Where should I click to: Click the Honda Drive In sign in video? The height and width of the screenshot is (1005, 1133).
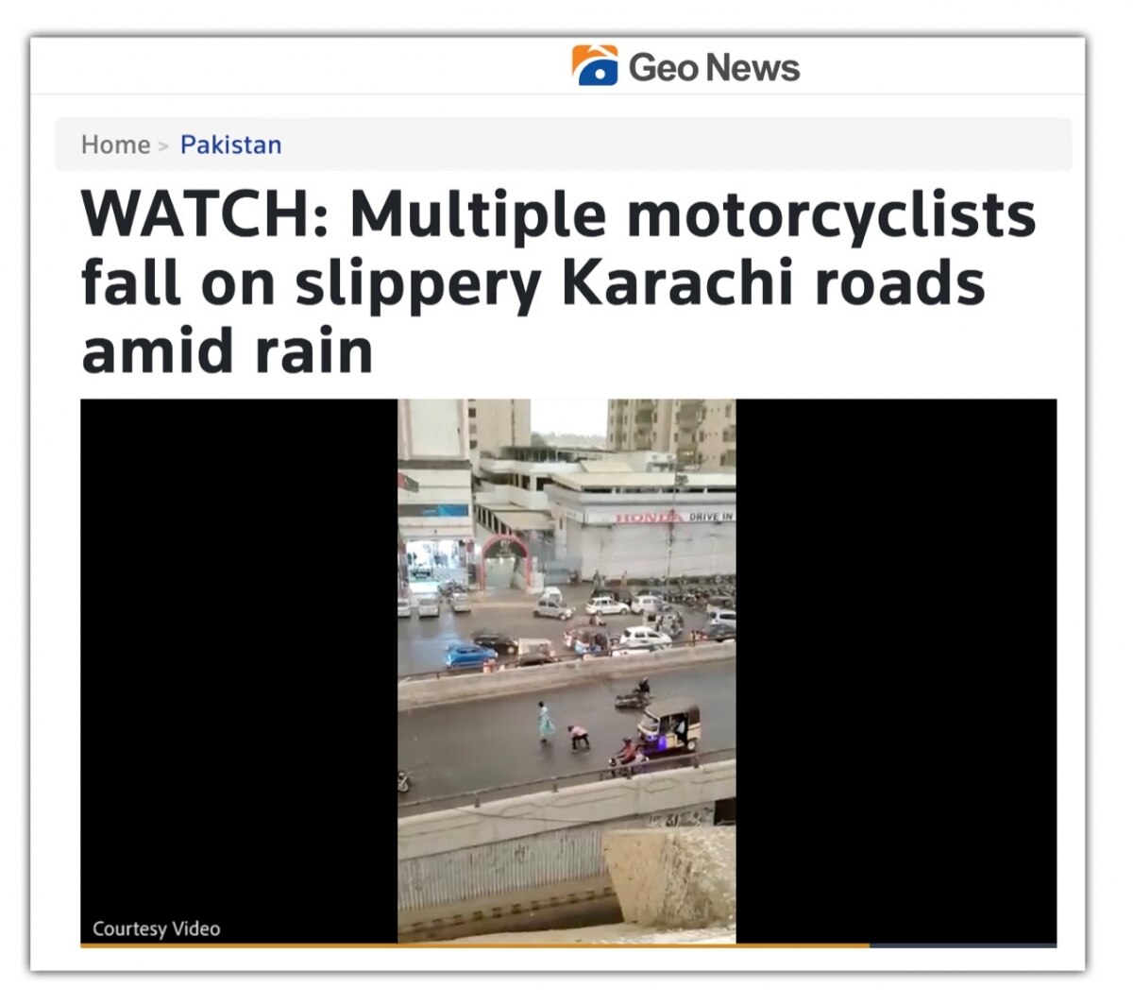pyautogui.click(x=674, y=517)
